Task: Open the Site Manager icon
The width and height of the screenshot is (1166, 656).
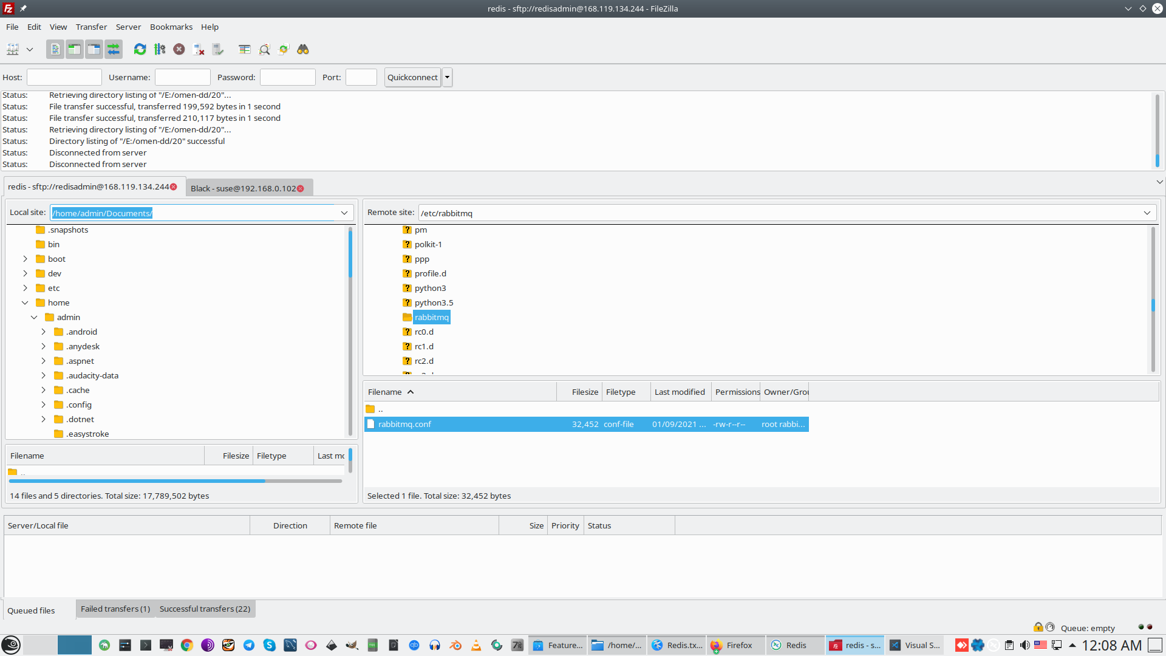Action: pyautogui.click(x=13, y=49)
